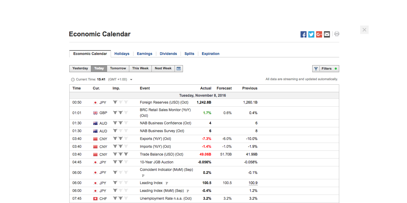Share the calendar on Facebook
Image resolution: width=407 pixels, height=203 pixels.
[303, 34]
